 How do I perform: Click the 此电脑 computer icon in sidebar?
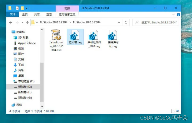tap(13, 32)
